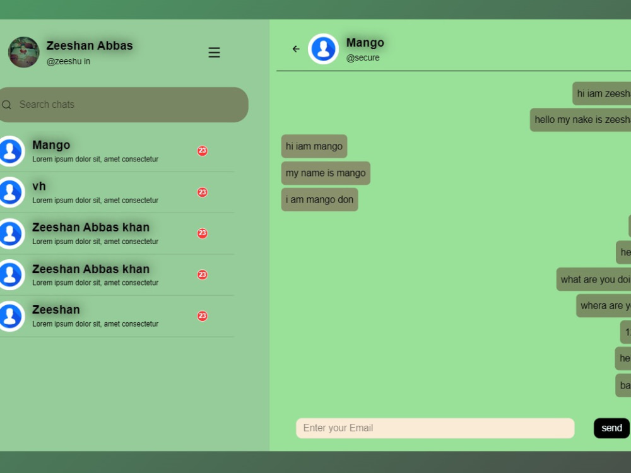Click the back arrow in chat header
The width and height of the screenshot is (631, 473).
point(296,49)
